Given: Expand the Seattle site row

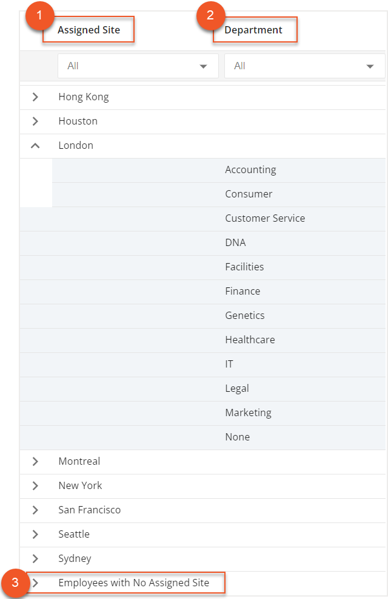Looking at the screenshot, I should [x=35, y=535].
